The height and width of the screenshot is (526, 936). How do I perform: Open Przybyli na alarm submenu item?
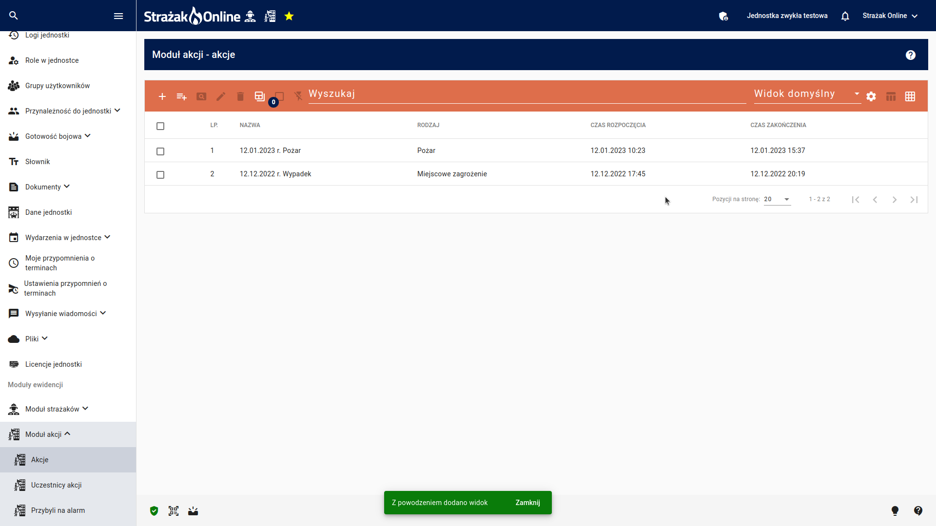[68, 510]
